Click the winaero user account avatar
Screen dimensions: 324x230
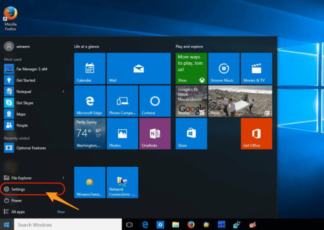click(x=9, y=47)
